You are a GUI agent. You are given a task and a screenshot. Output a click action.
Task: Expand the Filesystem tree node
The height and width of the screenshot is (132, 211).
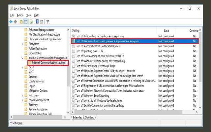(22, 44)
